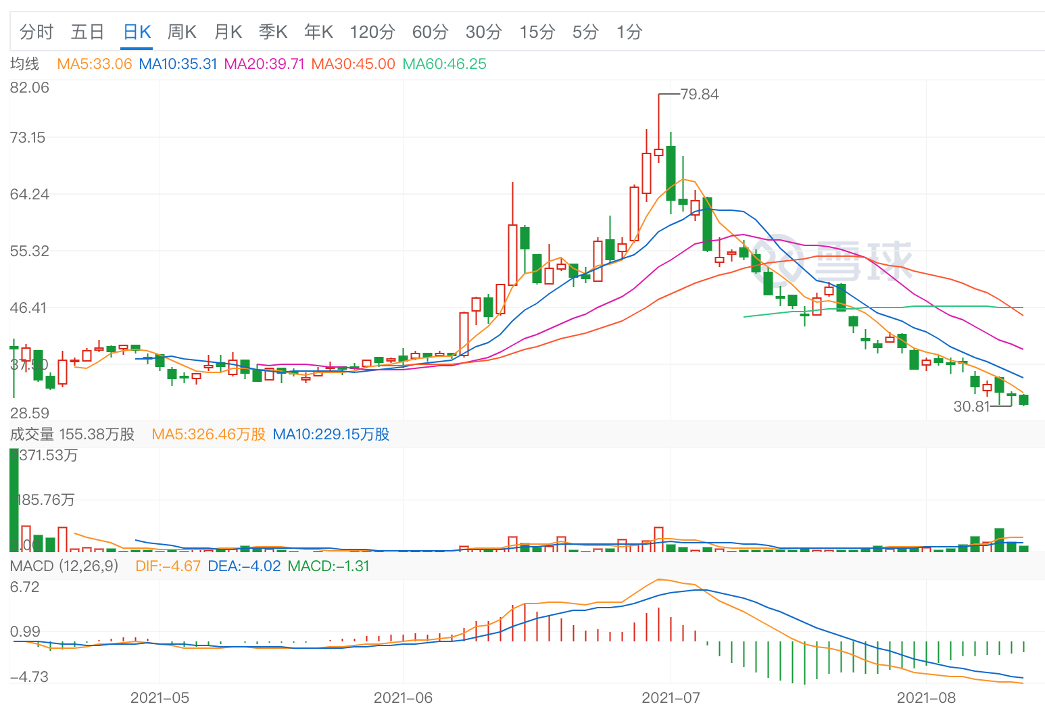
Task: Click the 均线 indicator label
Action: pyautogui.click(x=24, y=64)
